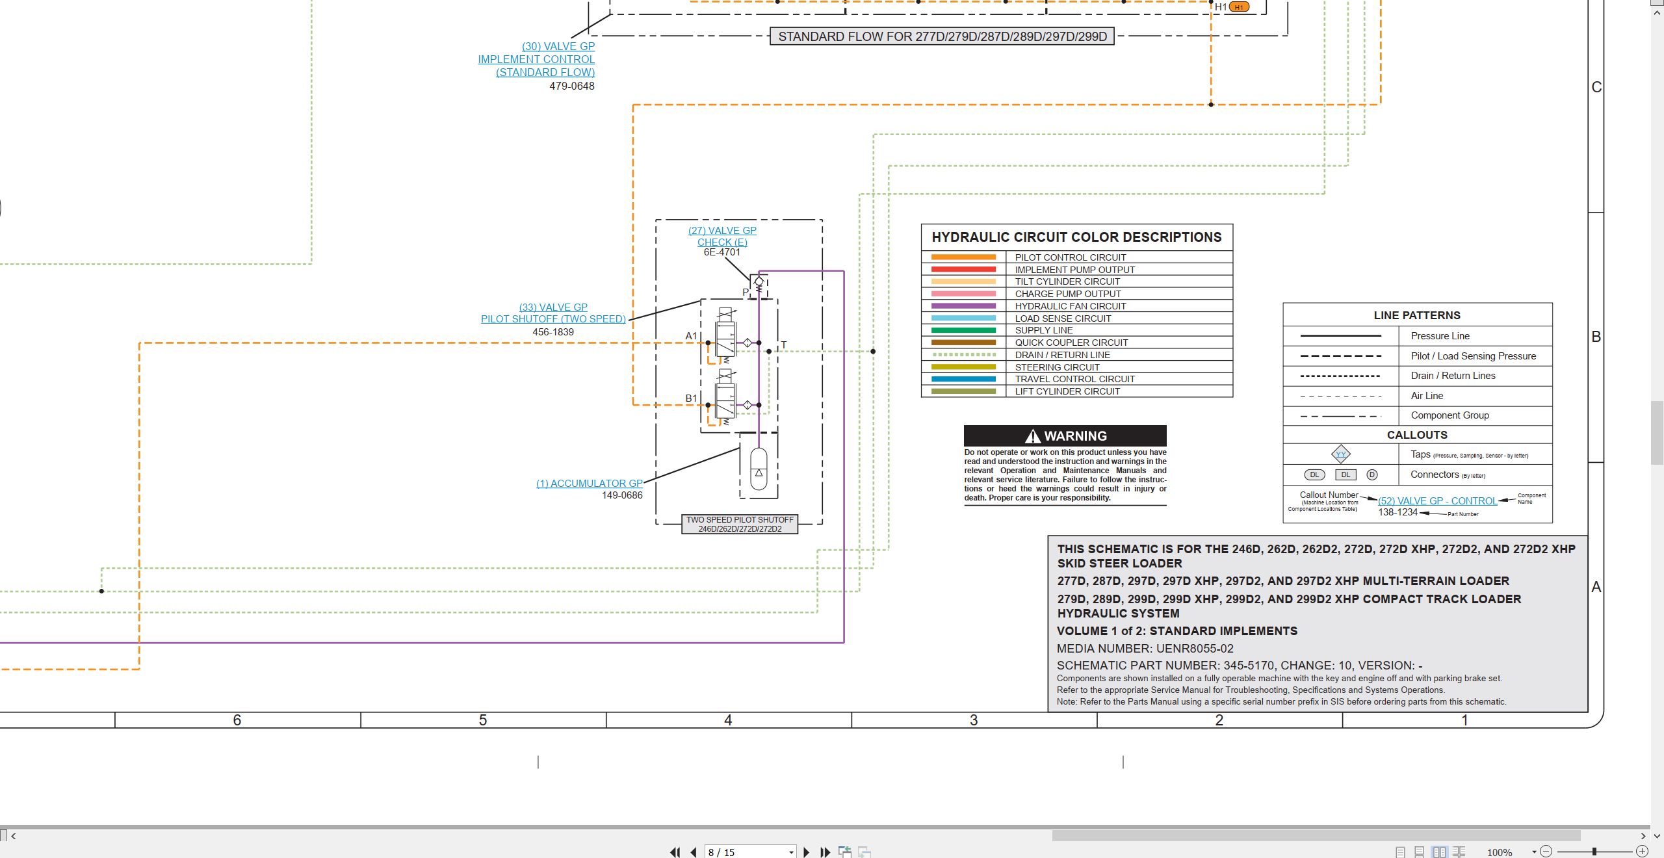Click the 'LOAD SENSE CIRCUIT' legend row
The width and height of the screenshot is (1664, 858).
click(1077, 318)
